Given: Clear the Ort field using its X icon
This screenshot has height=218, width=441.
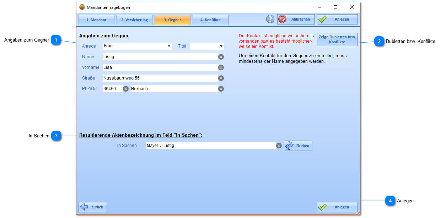Looking at the screenshot, I should (x=221, y=89).
